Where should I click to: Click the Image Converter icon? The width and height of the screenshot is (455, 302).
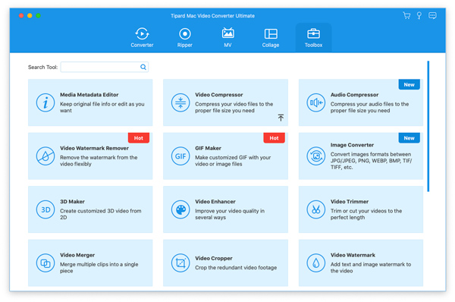click(x=315, y=156)
